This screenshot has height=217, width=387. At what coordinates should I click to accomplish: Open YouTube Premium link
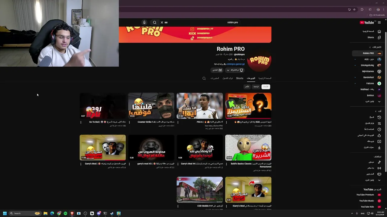click(368, 195)
